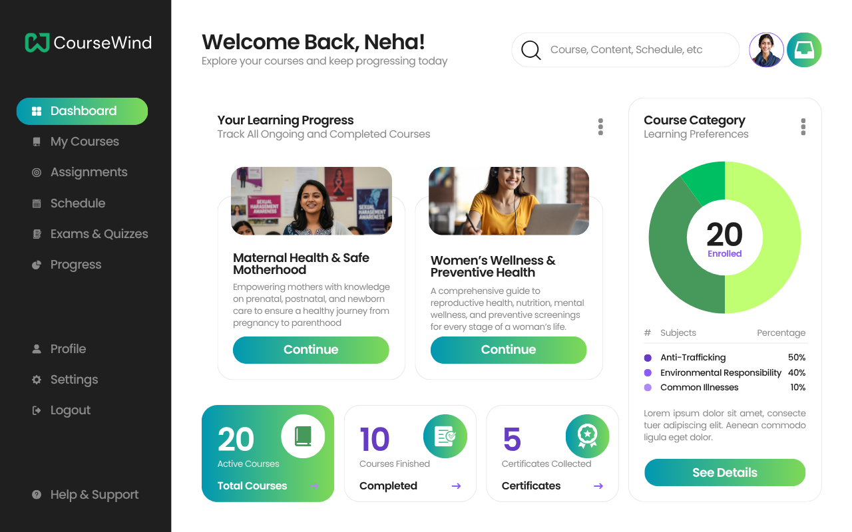Click the course search input field
Viewport: 852px width, 532px height.
pyautogui.click(x=636, y=50)
